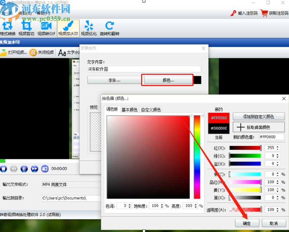Click the 添加到自定义颜色 button

click(259, 116)
